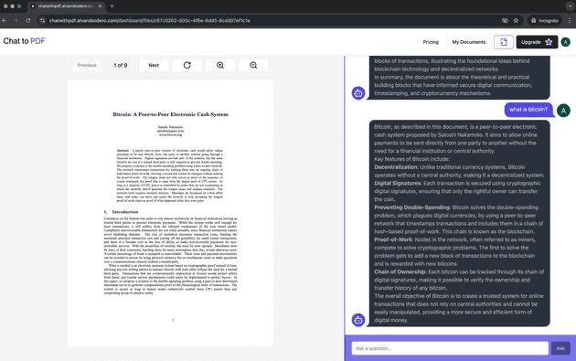Reload the browser page

(x=28, y=21)
